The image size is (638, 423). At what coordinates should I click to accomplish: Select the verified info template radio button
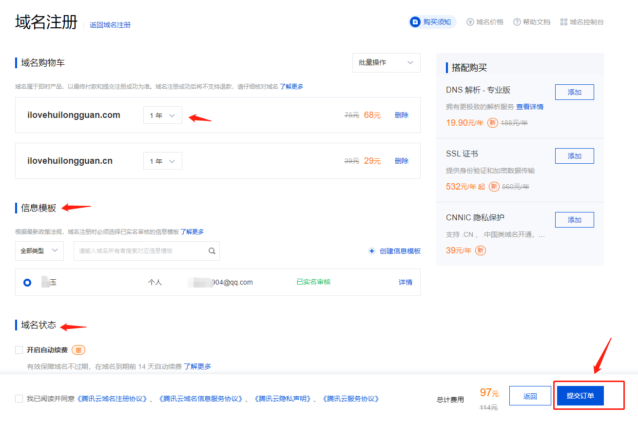(27, 282)
